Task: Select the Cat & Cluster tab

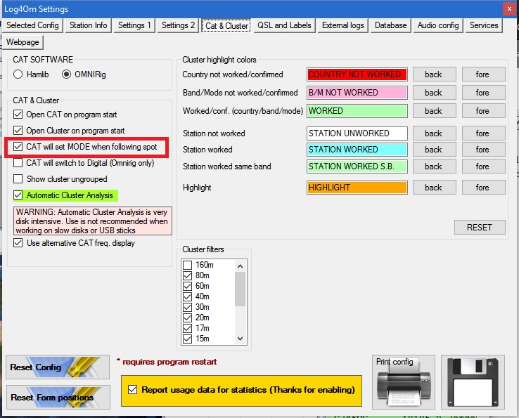Action: (226, 25)
